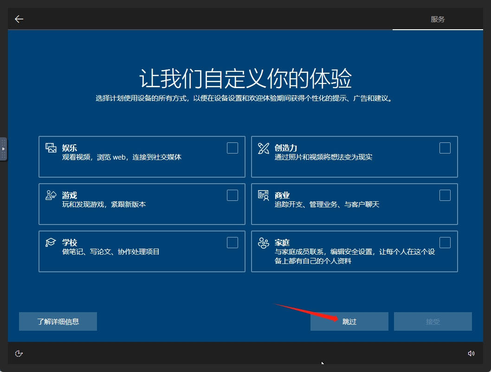Screen dimensions: 491x372
Task: Check the 商业 business option
Action: click(445, 195)
